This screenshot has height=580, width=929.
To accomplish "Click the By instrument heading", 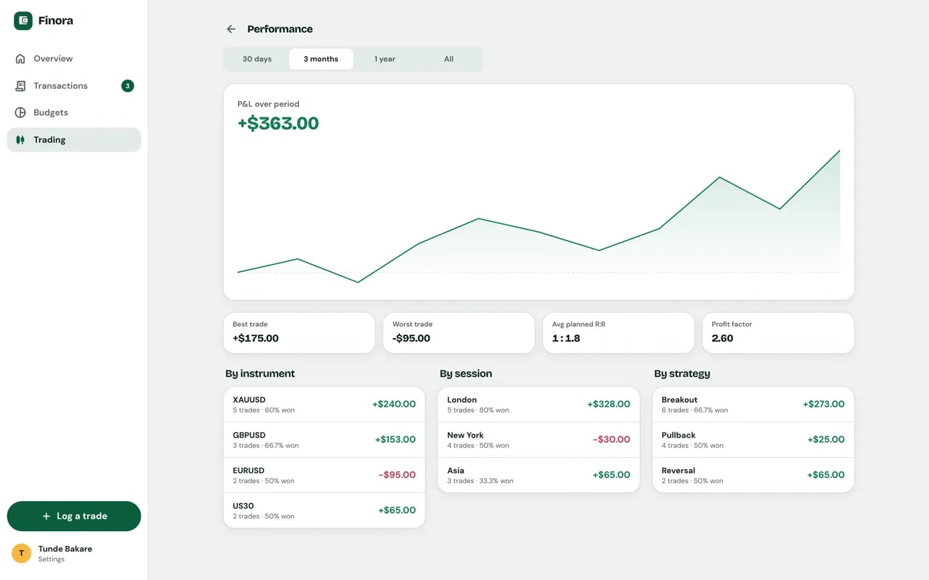I will pos(260,374).
